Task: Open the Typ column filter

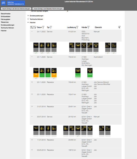Action: 51,27
